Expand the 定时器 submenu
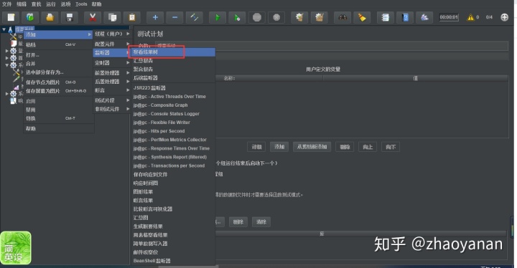The image size is (517, 268). tap(112, 62)
